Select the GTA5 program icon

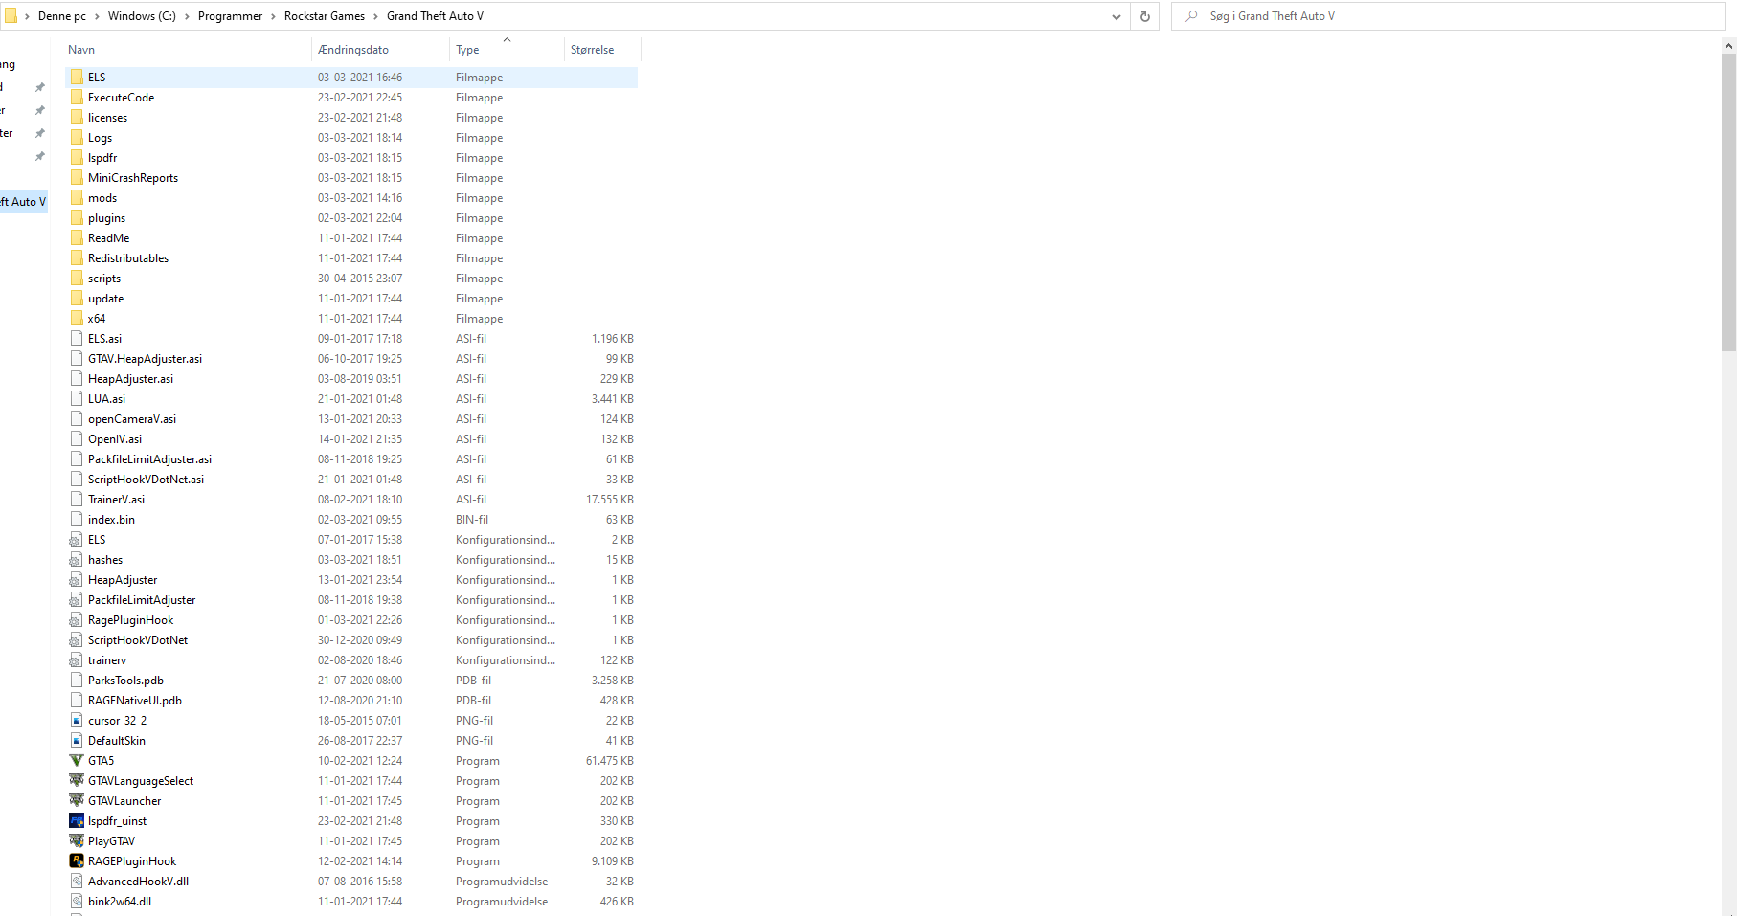pyautogui.click(x=77, y=760)
